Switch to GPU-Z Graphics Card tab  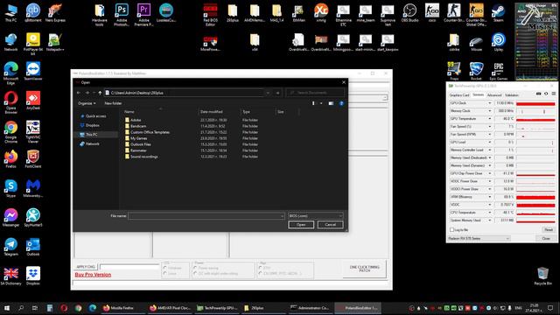point(459,95)
